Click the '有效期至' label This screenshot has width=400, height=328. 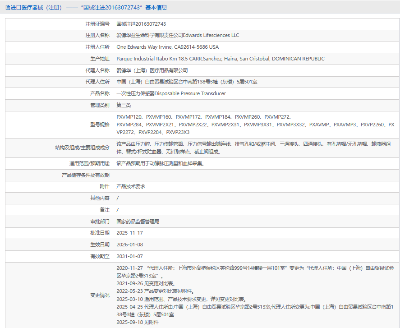[x=100, y=256]
